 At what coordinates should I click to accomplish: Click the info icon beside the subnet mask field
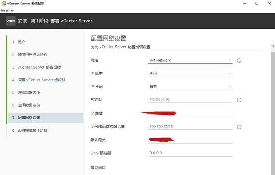pos(239,127)
